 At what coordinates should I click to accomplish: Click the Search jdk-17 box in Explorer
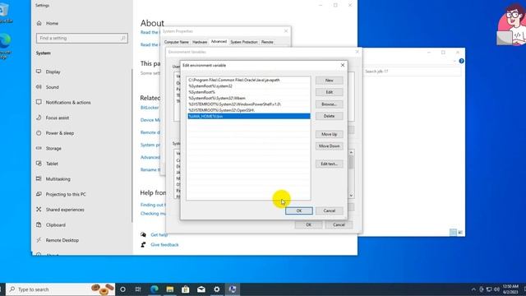(412, 72)
